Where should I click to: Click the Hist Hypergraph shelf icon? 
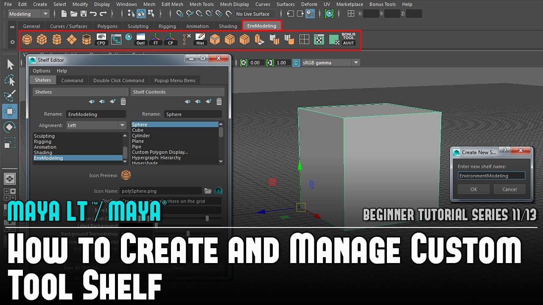point(200,39)
